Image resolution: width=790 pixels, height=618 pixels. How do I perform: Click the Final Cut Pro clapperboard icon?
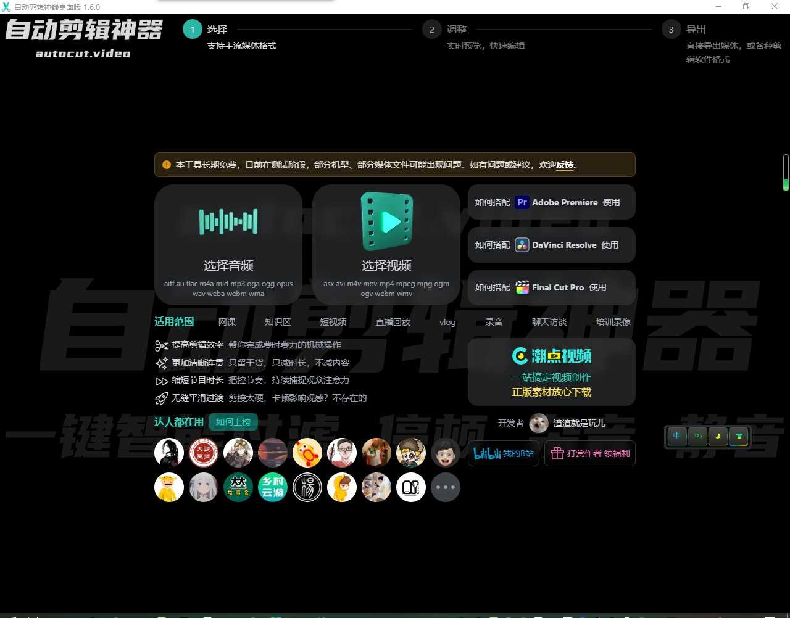[522, 287]
